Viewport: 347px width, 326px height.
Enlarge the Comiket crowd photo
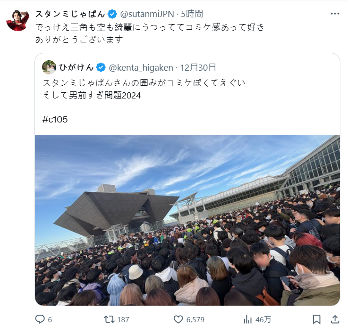click(x=187, y=220)
